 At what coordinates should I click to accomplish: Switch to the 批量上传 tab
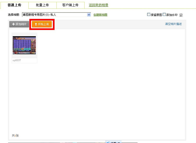tap(42, 5)
